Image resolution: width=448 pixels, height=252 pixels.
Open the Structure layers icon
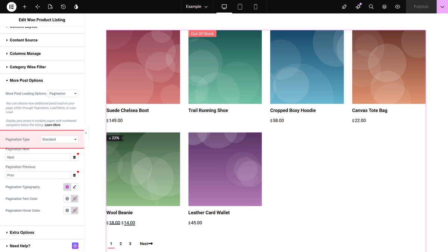click(384, 7)
